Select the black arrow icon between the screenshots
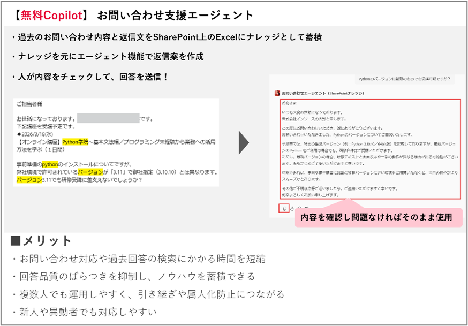The width and height of the screenshot is (468, 326). [x=244, y=143]
